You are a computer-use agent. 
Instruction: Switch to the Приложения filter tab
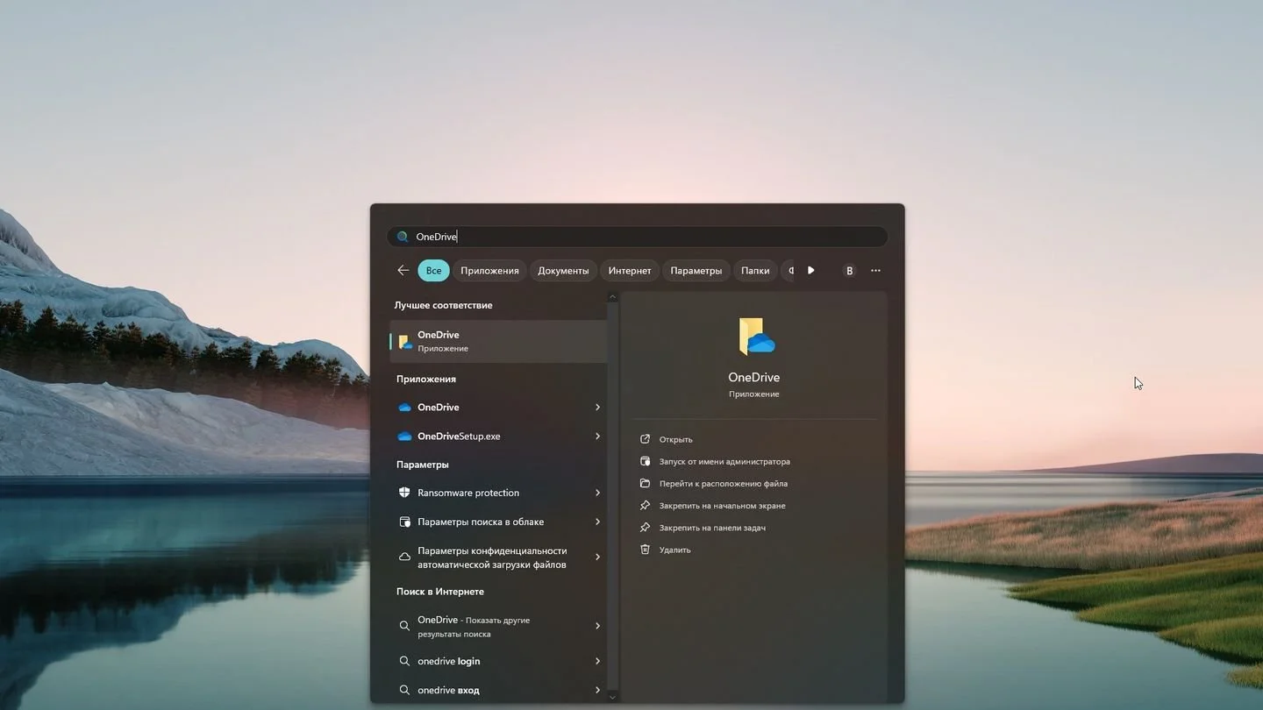point(489,270)
